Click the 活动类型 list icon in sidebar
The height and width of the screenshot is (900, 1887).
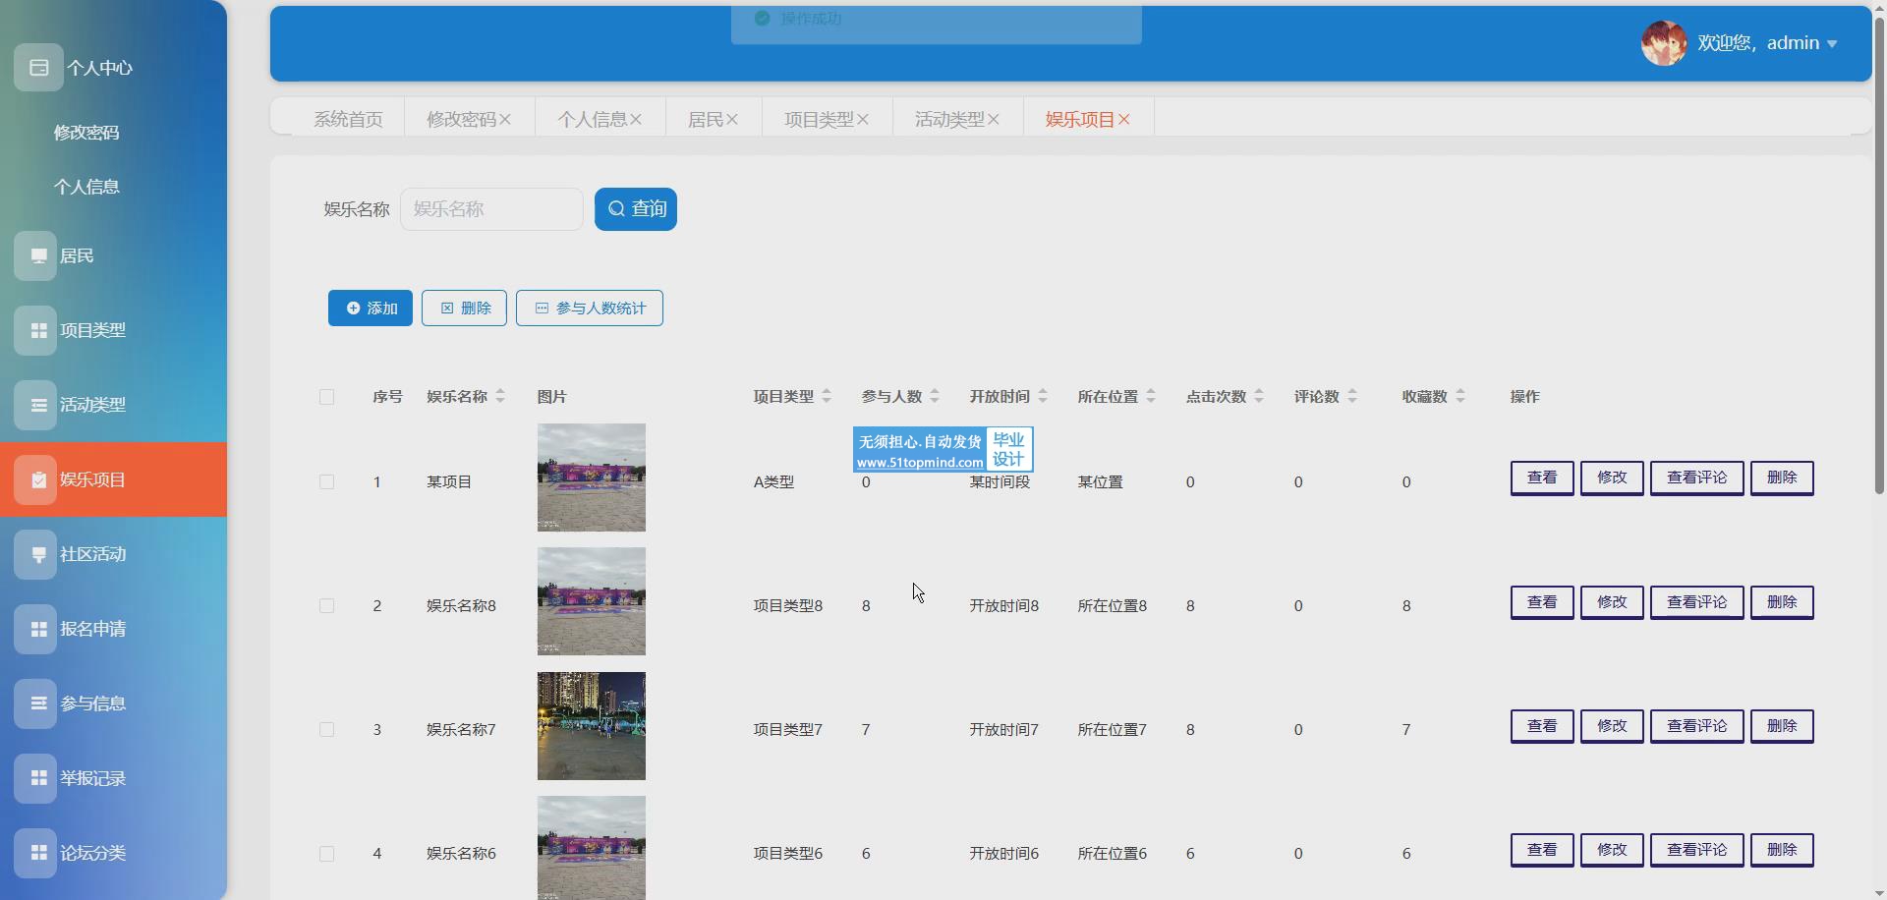pyautogui.click(x=36, y=405)
